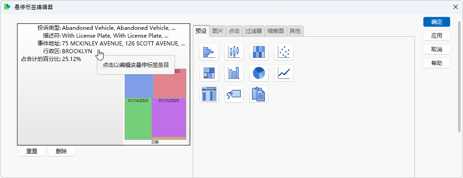Pick the pie chart preset icon
463x178 pixels.
(258, 73)
